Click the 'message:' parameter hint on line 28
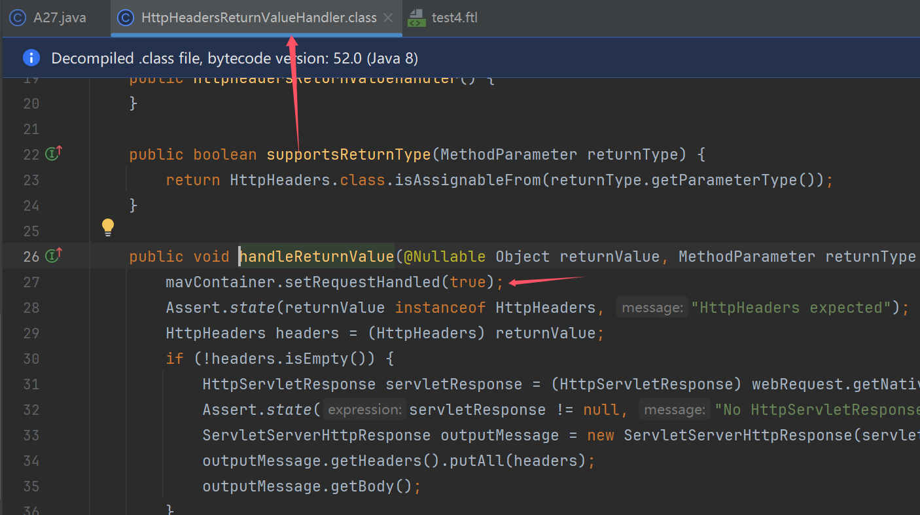The height and width of the screenshot is (515, 920). click(652, 308)
